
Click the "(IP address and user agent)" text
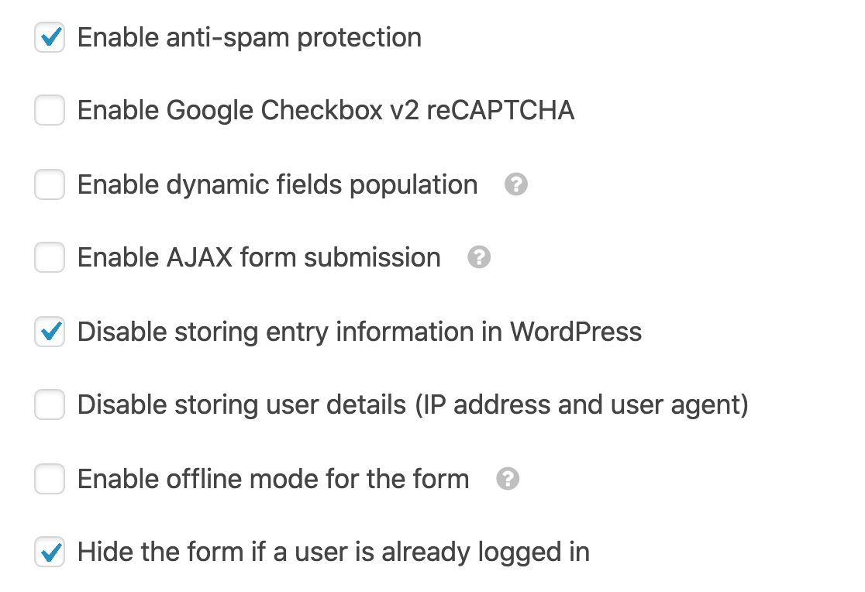(x=581, y=405)
